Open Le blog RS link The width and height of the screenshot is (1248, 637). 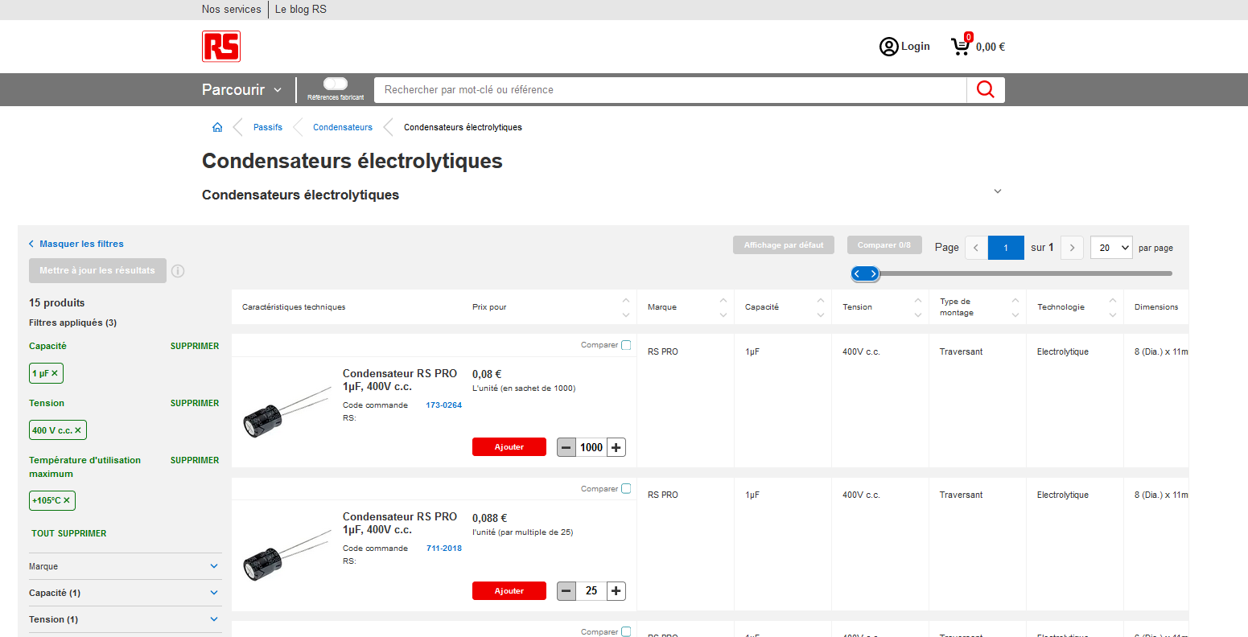click(301, 10)
